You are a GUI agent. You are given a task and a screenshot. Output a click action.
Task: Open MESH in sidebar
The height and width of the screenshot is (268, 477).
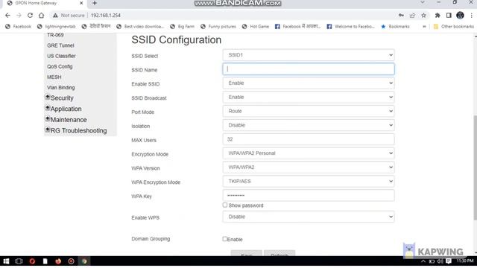click(x=54, y=77)
